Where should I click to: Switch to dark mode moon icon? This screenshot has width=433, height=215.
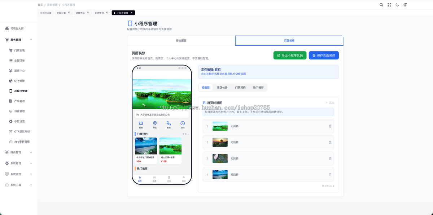click(x=397, y=5)
